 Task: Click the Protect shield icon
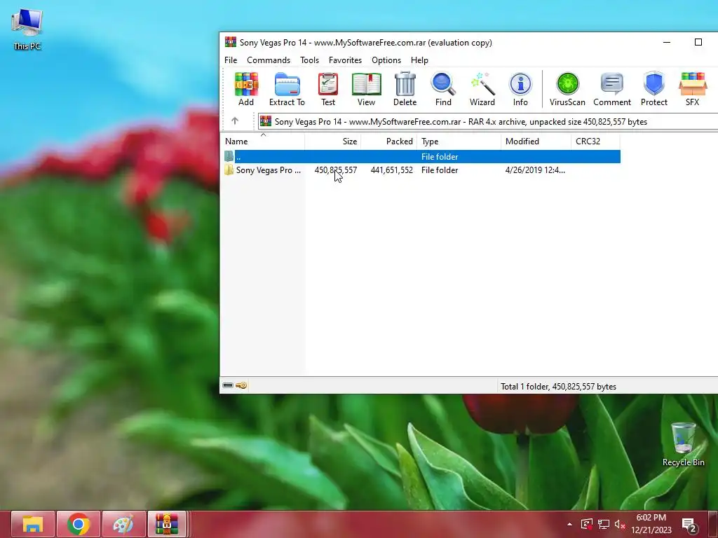[654, 89]
